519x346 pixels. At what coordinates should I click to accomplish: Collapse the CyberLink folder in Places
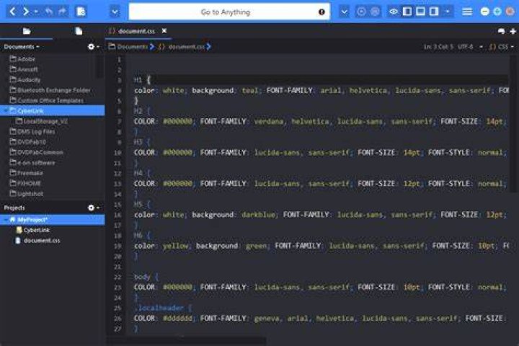point(5,110)
